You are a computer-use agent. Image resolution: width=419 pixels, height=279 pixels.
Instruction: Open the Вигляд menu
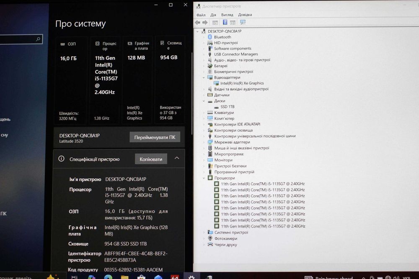[227, 15]
